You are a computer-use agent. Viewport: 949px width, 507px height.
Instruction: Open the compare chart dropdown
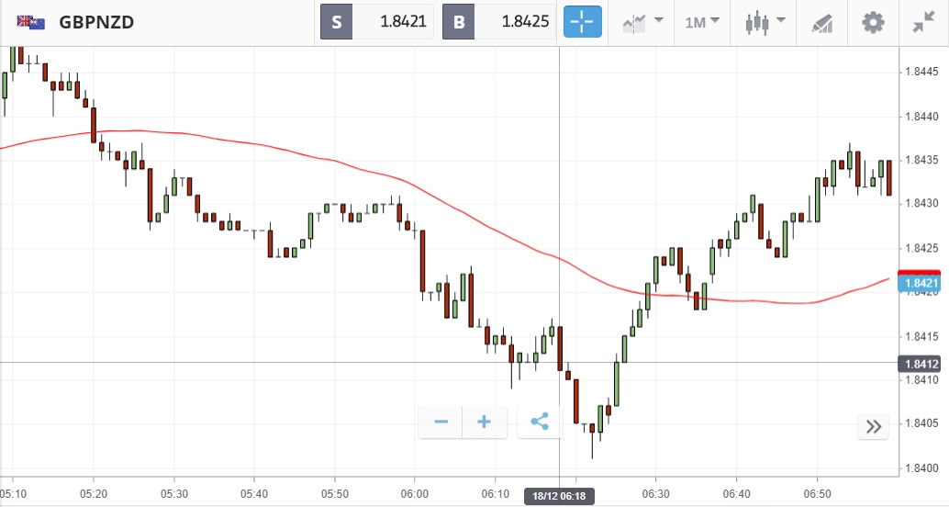(642, 22)
